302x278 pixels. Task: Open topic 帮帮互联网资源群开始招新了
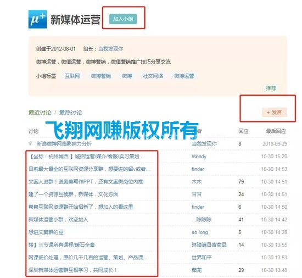[81, 207]
